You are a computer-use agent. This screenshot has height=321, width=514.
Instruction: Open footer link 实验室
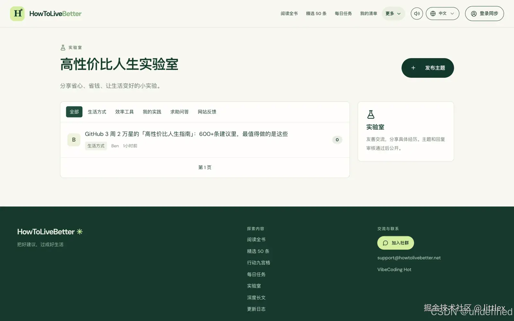254,286
